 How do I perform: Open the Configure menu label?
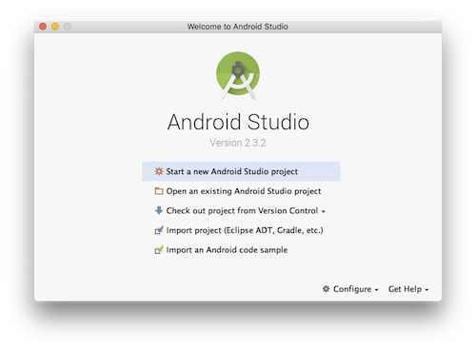pyautogui.click(x=352, y=289)
